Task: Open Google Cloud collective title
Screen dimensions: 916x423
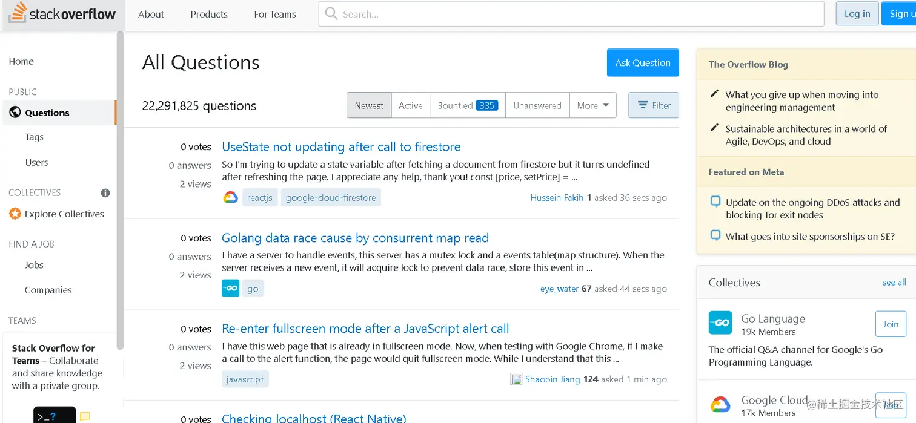Action: coord(774,400)
